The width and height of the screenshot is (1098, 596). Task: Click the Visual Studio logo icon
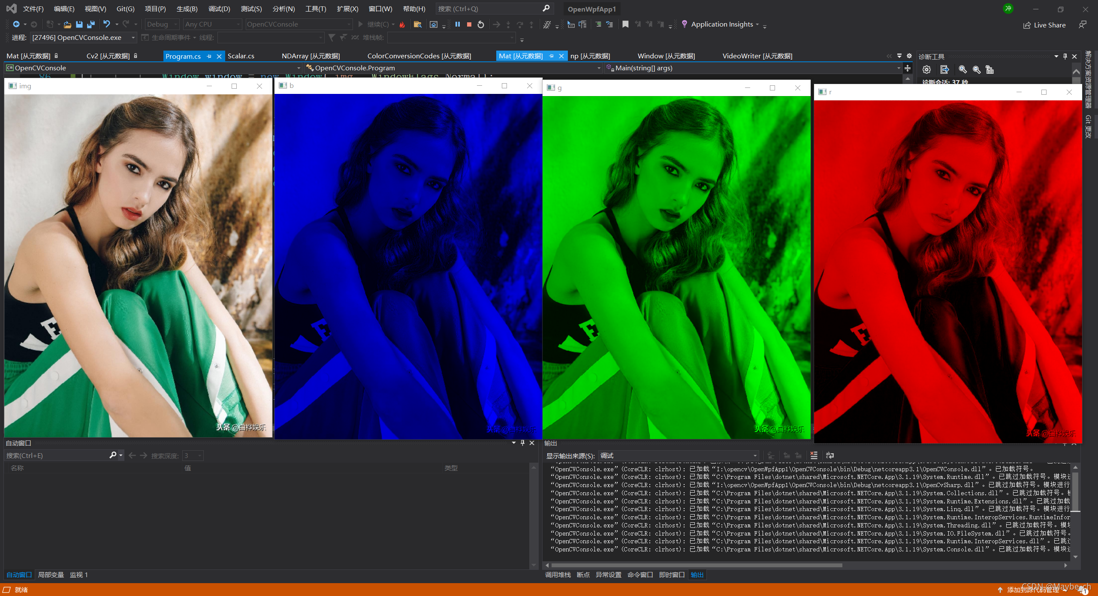pyautogui.click(x=12, y=9)
